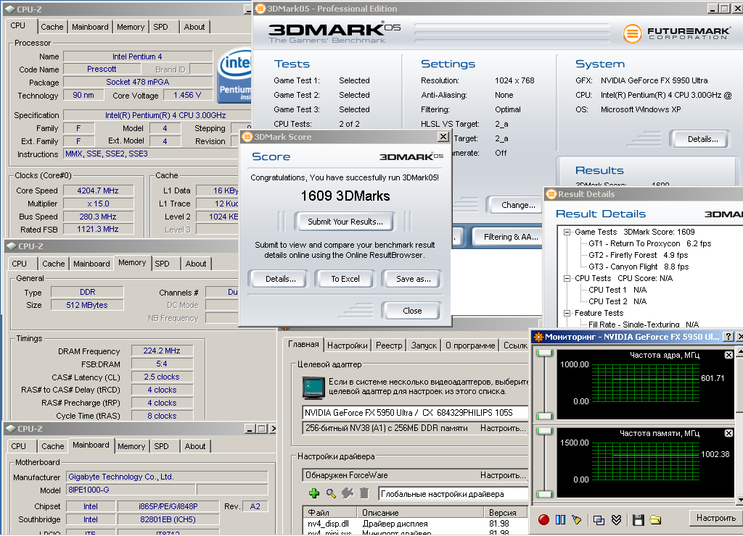743x536 pixels.
Task: Click Настроить button in the monitoring window
Action: pyautogui.click(x=716, y=518)
